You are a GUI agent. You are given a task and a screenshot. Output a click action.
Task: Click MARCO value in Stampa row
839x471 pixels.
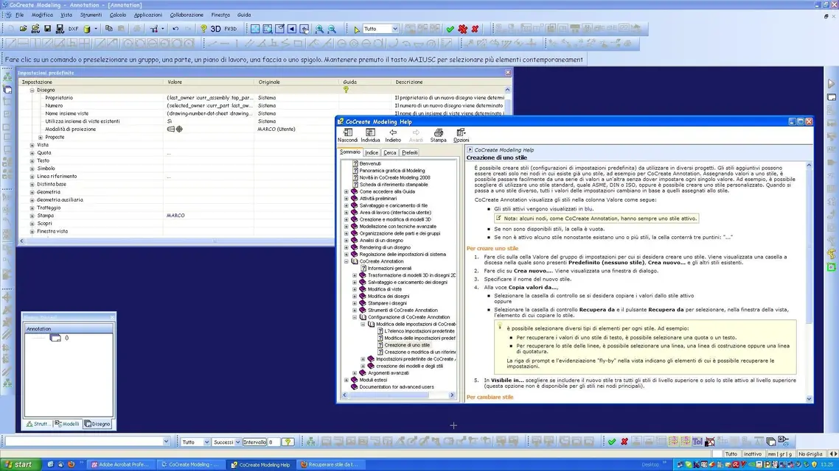point(175,216)
